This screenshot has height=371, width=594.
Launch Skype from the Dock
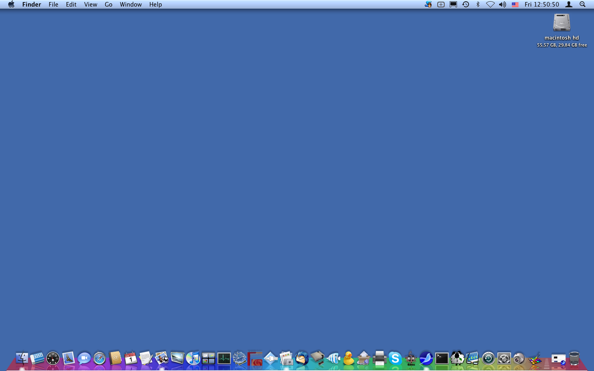(x=396, y=359)
